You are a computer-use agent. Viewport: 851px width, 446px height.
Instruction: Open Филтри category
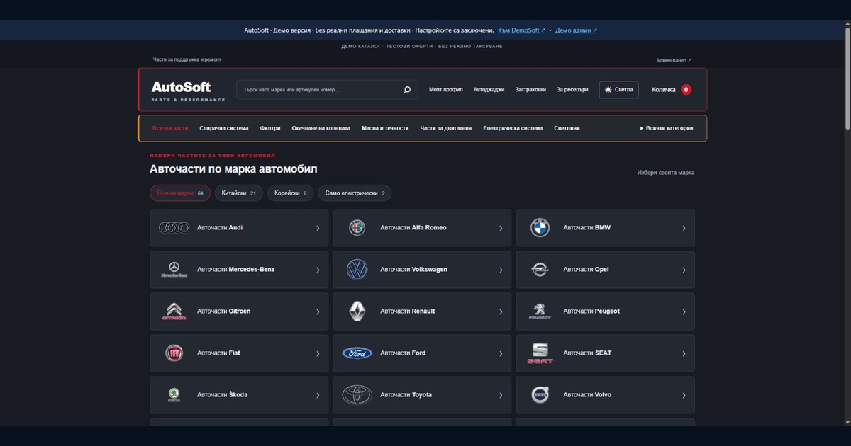coord(270,128)
